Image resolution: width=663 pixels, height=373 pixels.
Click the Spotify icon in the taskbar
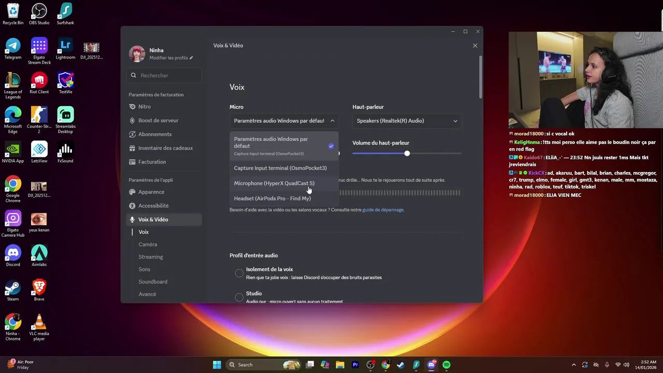[446, 365]
